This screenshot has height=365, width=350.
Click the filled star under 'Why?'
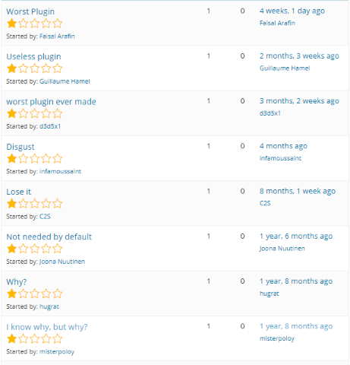[11, 294]
